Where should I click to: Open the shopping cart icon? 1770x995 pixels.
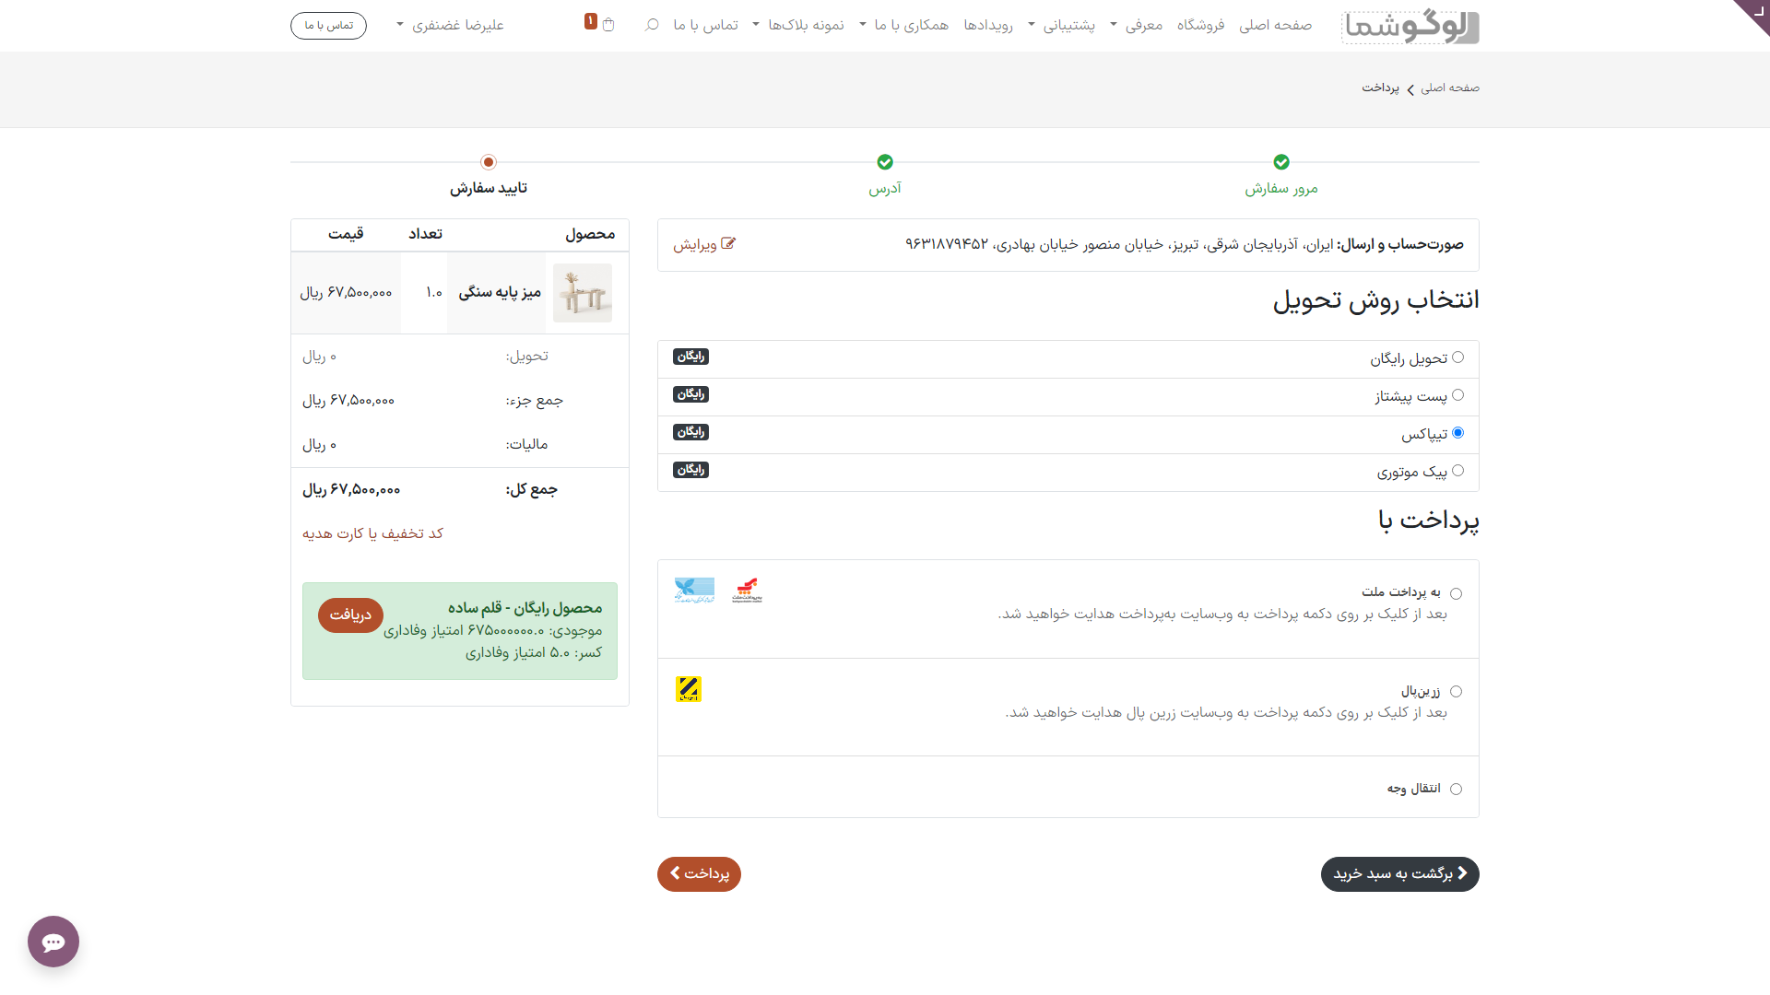pyautogui.click(x=608, y=25)
